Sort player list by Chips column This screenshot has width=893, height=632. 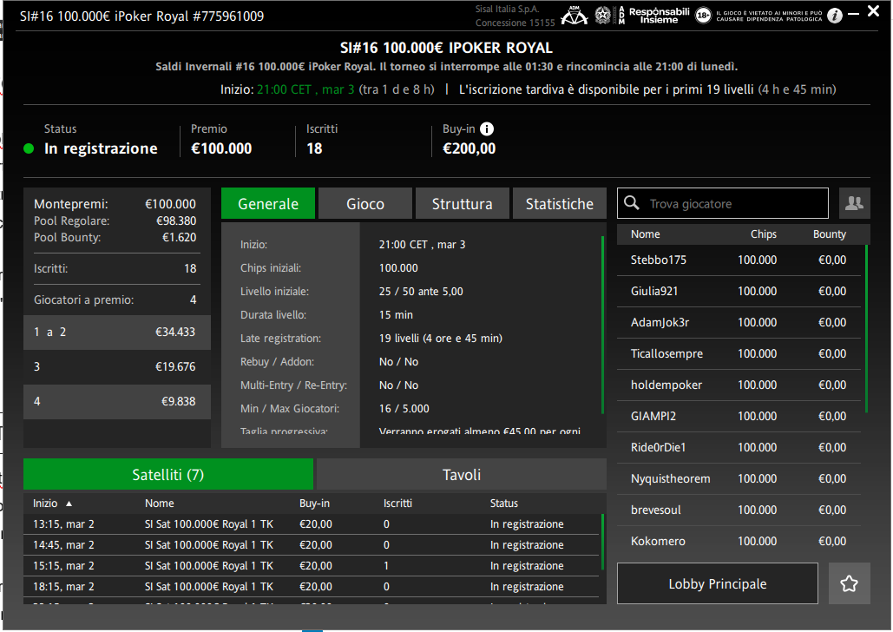pyautogui.click(x=763, y=234)
